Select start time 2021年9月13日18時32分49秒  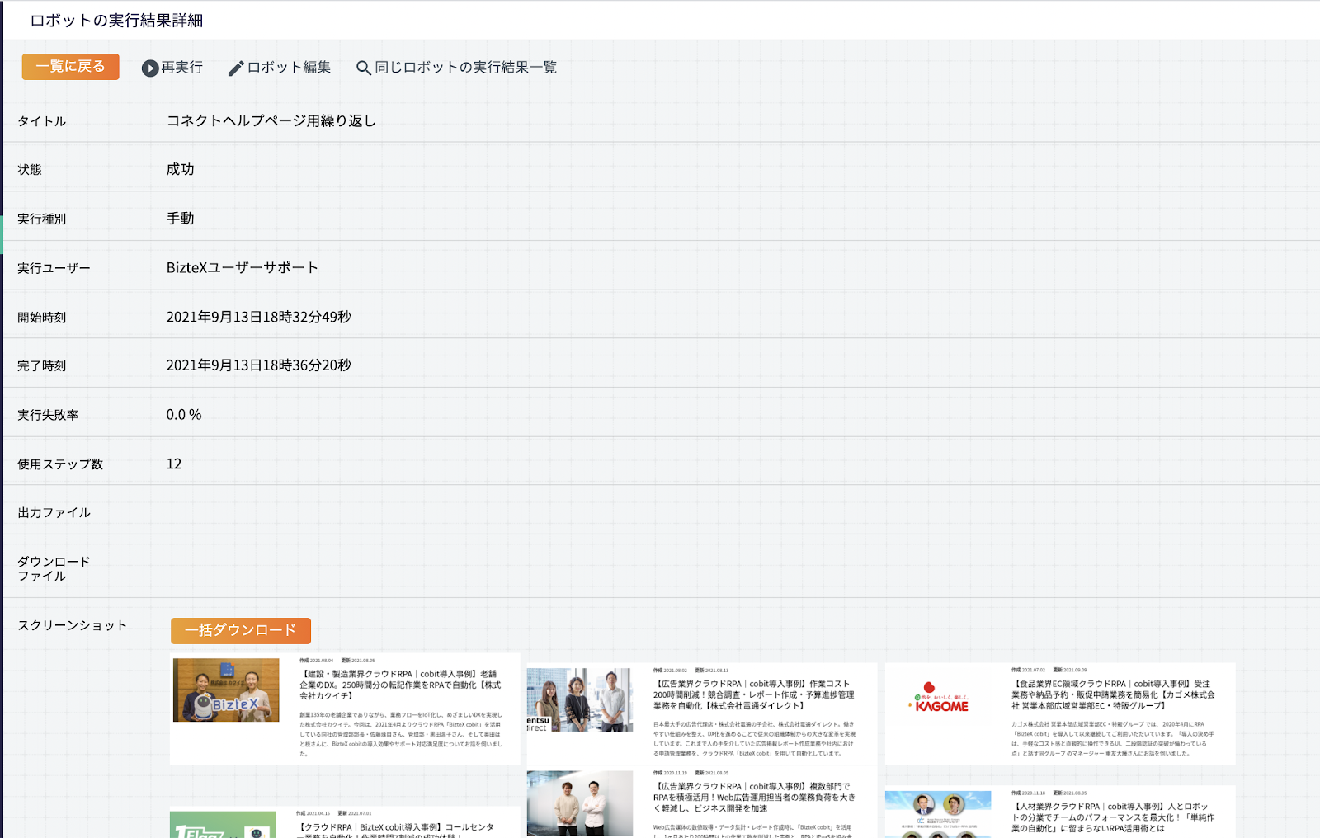click(259, 317)
